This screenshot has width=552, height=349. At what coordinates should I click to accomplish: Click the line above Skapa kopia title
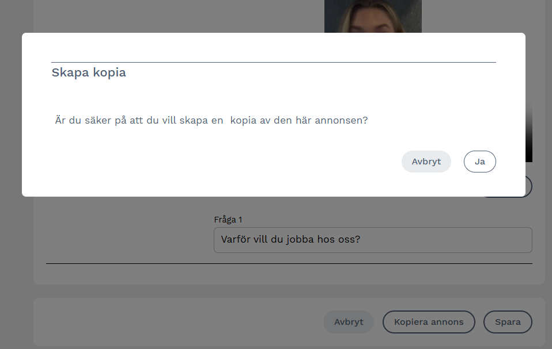[x=273, y=62]
